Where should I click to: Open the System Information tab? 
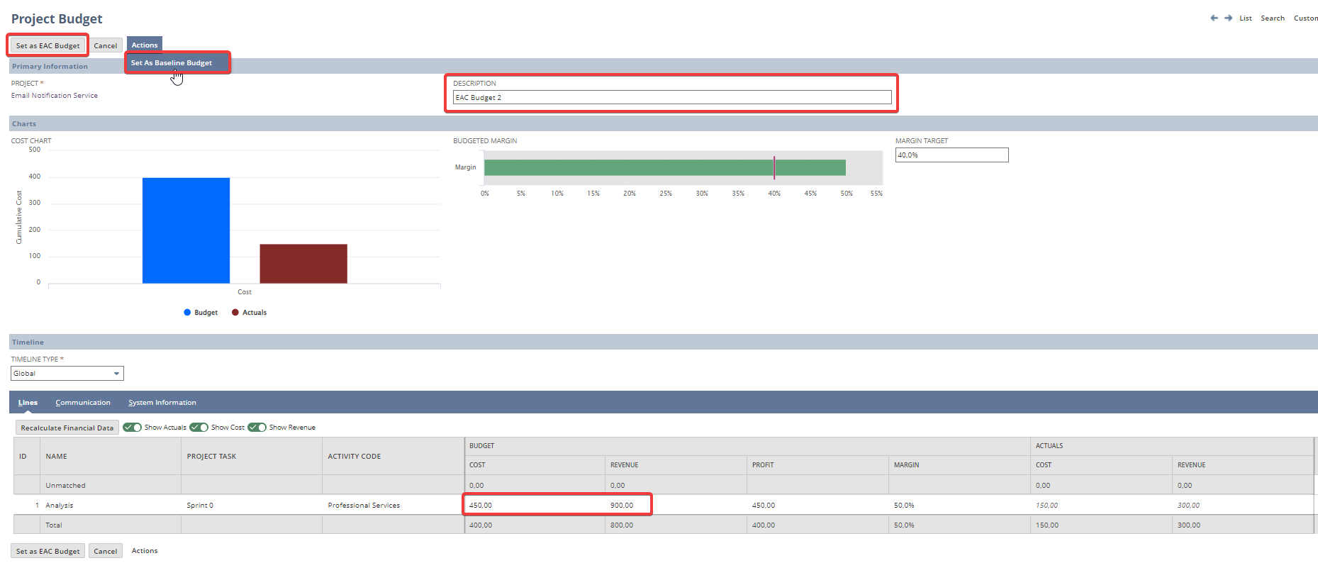click(162, 403)
